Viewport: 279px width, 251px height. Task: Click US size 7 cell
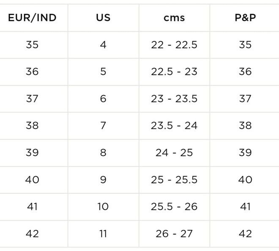coord(103,125)
